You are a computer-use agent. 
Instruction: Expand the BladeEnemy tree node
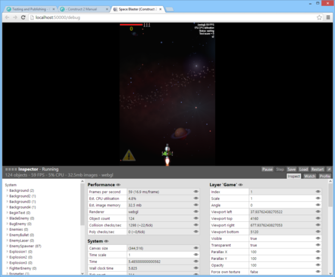pyautogui.click(x=7, y=218)
